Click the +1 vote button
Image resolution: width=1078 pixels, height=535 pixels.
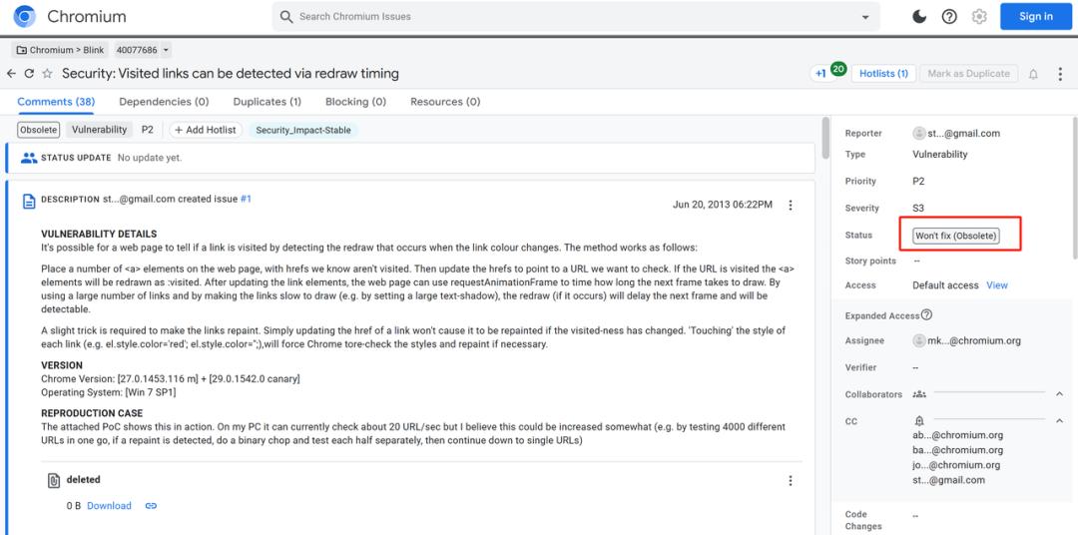pyautogui.click(x=820, y=74)
